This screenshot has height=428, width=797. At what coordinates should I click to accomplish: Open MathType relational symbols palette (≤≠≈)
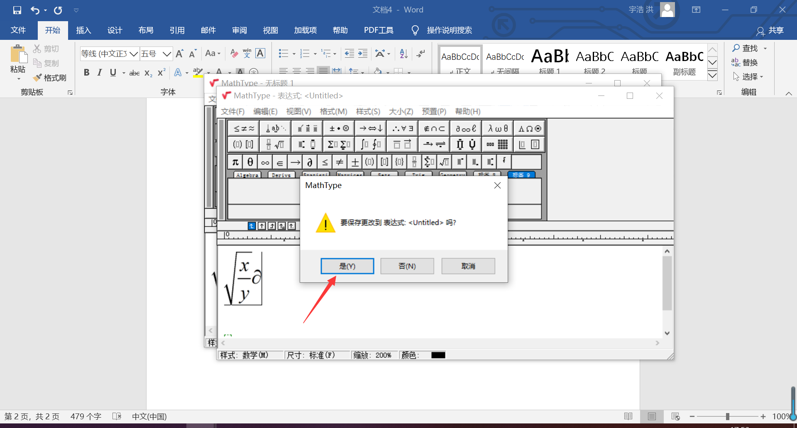click(x=244, y=129)
